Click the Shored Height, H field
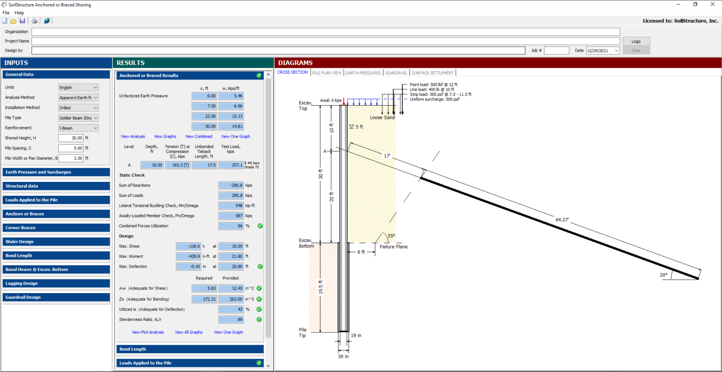The width and height of the screenshot is (722, 372). click(71, 138)
